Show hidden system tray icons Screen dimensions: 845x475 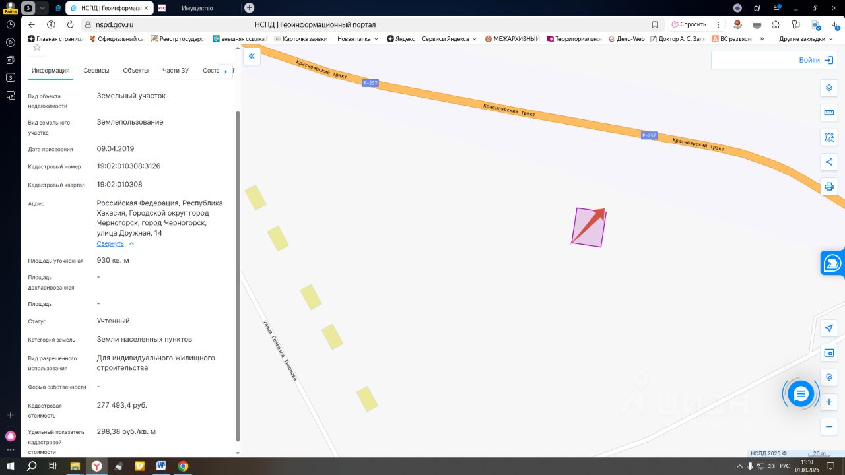(x=740, y=466)
